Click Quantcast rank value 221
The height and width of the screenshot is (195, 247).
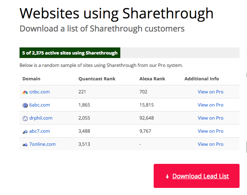[x=82, y=92]
